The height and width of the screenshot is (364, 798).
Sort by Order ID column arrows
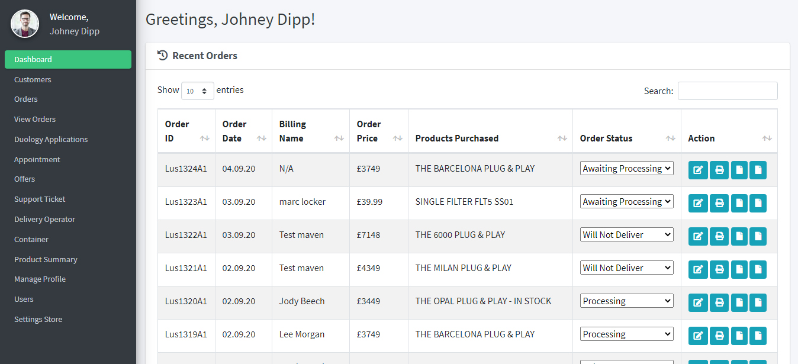(205, 138)
